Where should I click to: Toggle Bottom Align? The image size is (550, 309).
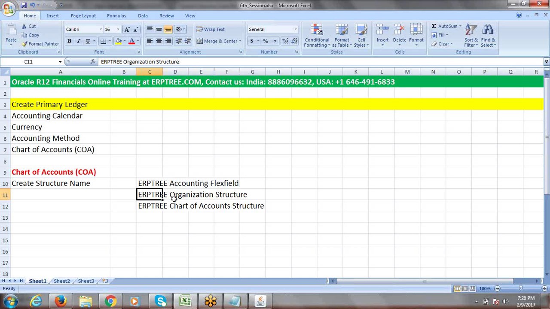pyautogui.click(x=168, y=30)
